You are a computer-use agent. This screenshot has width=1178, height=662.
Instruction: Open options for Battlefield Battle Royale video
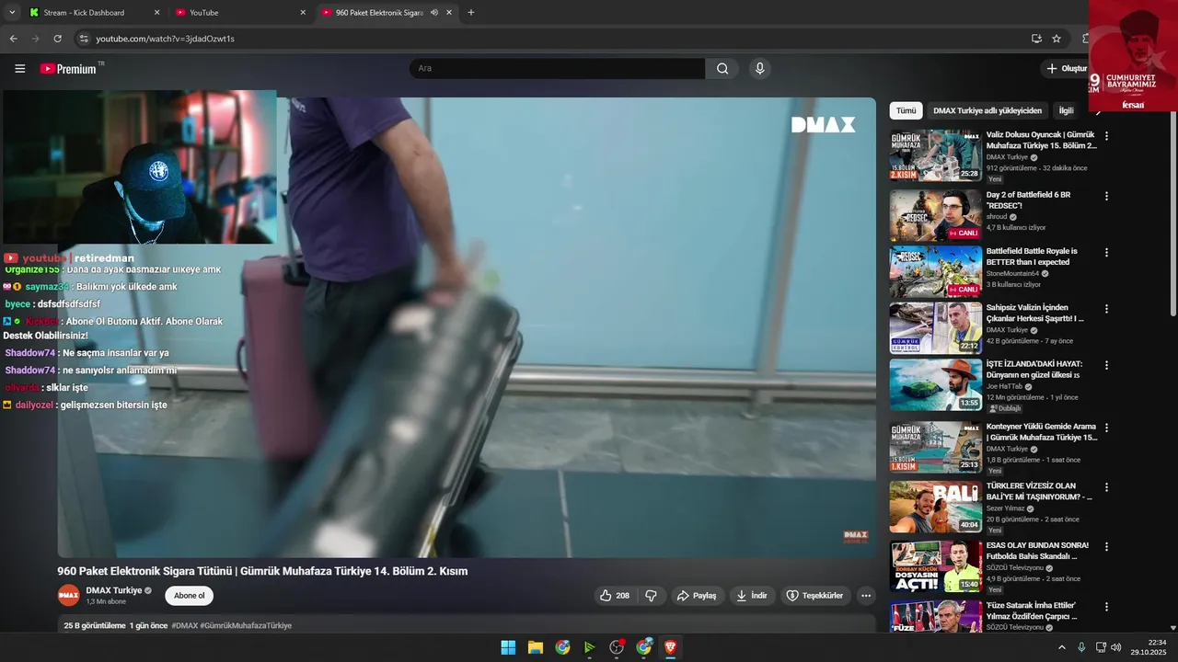click(x=1106, y=252)
